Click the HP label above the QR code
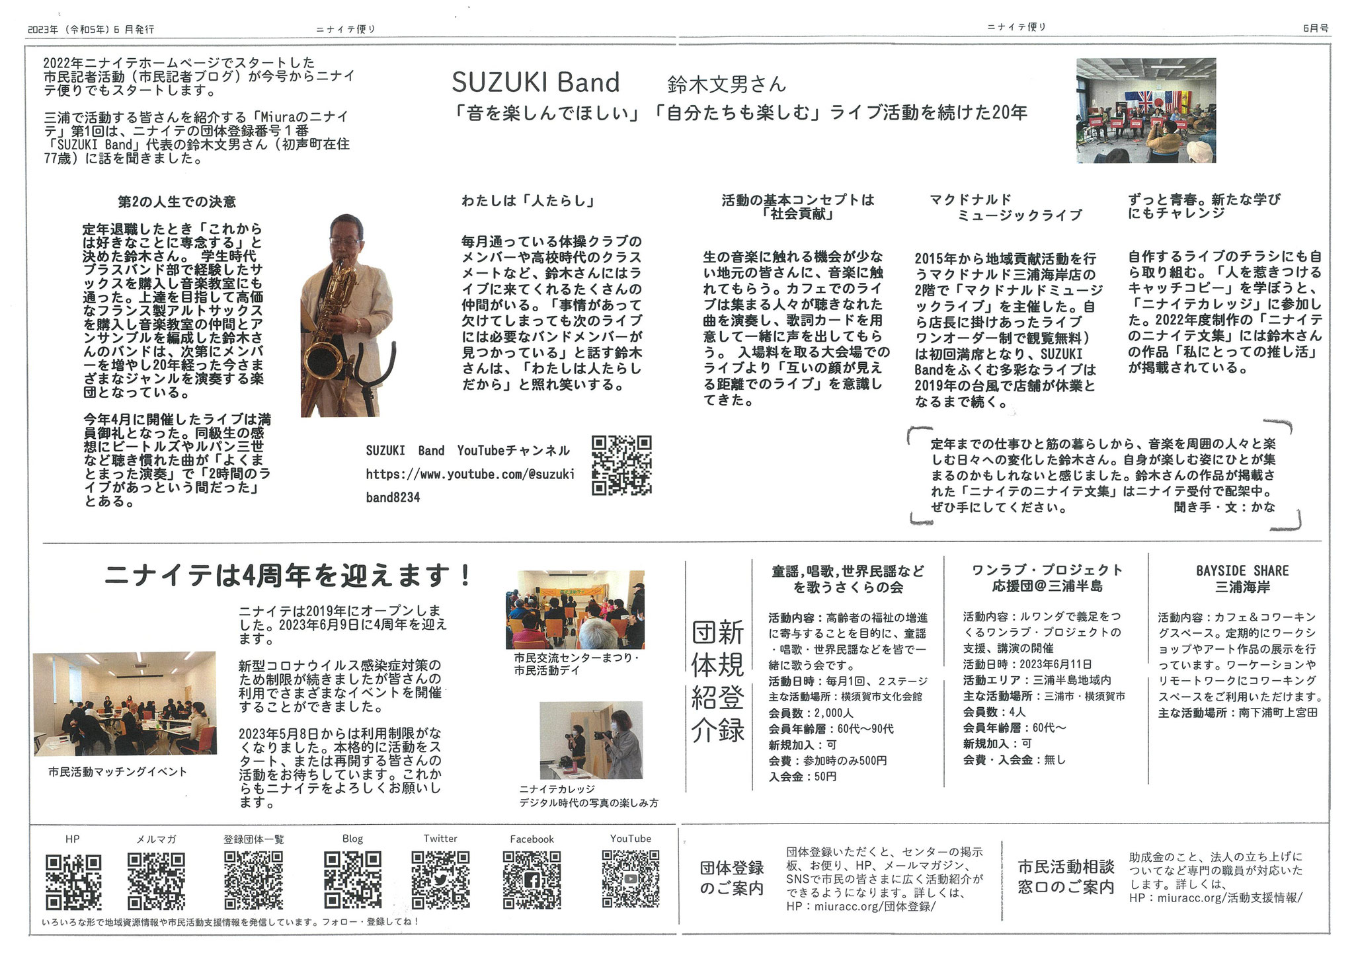1354x957 pixels. pos(72,839)
